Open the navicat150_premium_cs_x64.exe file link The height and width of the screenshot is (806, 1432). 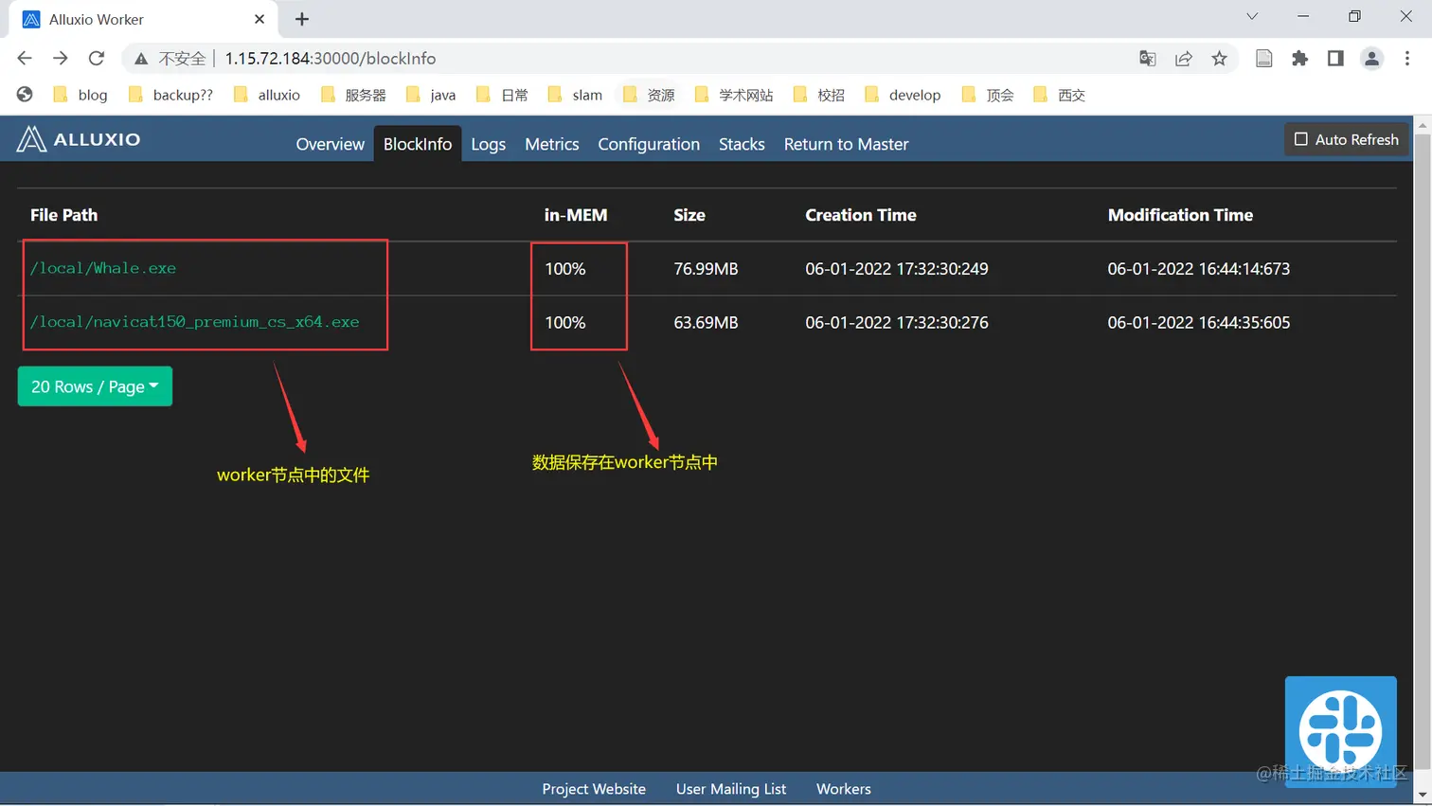pos(194,322)
